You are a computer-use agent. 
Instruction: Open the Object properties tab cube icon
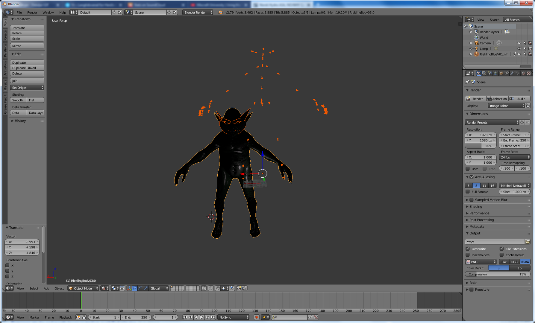click(x=501, y=73)
